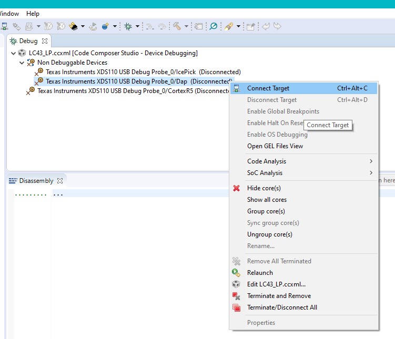Collapse the Non Debuggable Devices node
The width and height of the screenshot is (395, 339).
pos(22,63)
